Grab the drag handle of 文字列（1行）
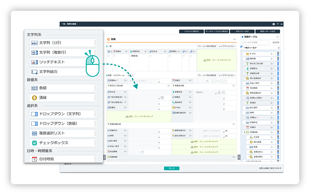 click(x=95, y=43)
